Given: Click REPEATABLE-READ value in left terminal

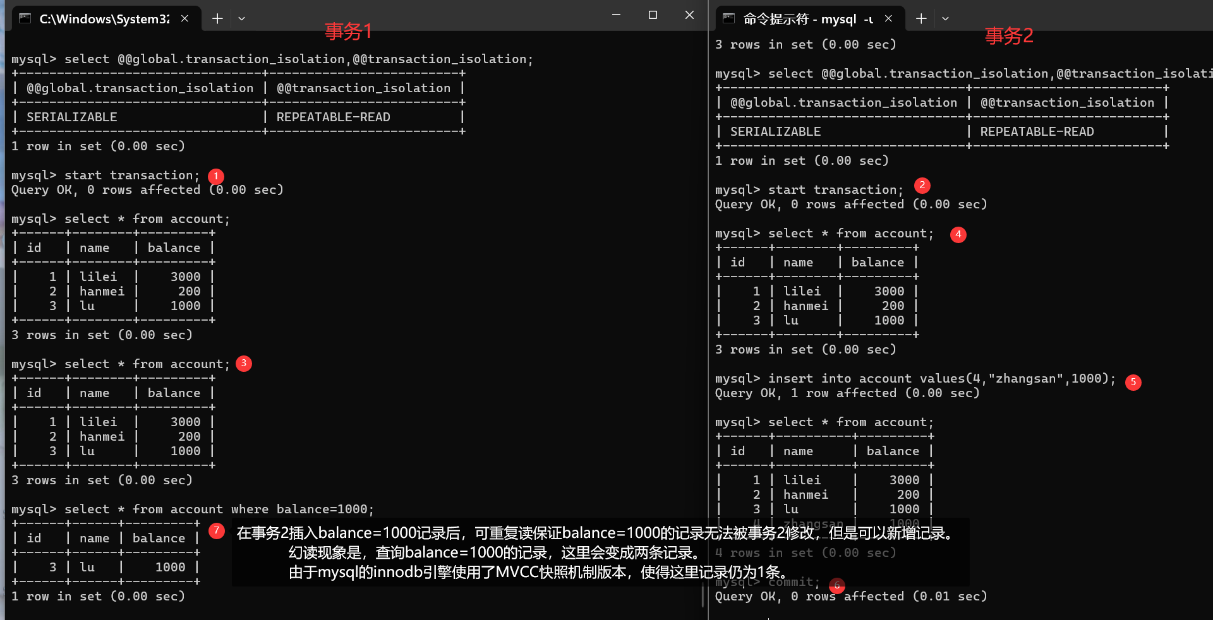Looking at the screenshot, I should coord(333,117).
